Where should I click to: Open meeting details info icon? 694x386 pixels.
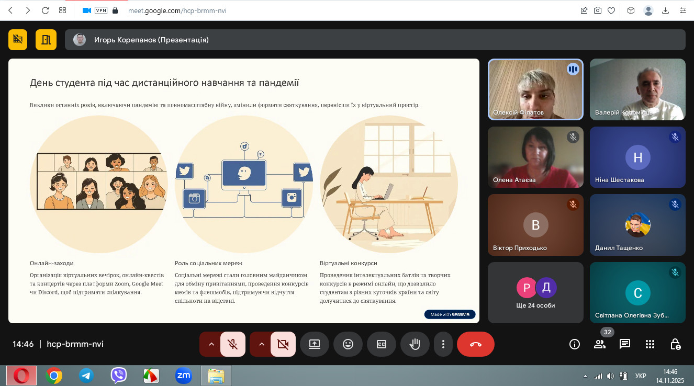tap(575, 344)
